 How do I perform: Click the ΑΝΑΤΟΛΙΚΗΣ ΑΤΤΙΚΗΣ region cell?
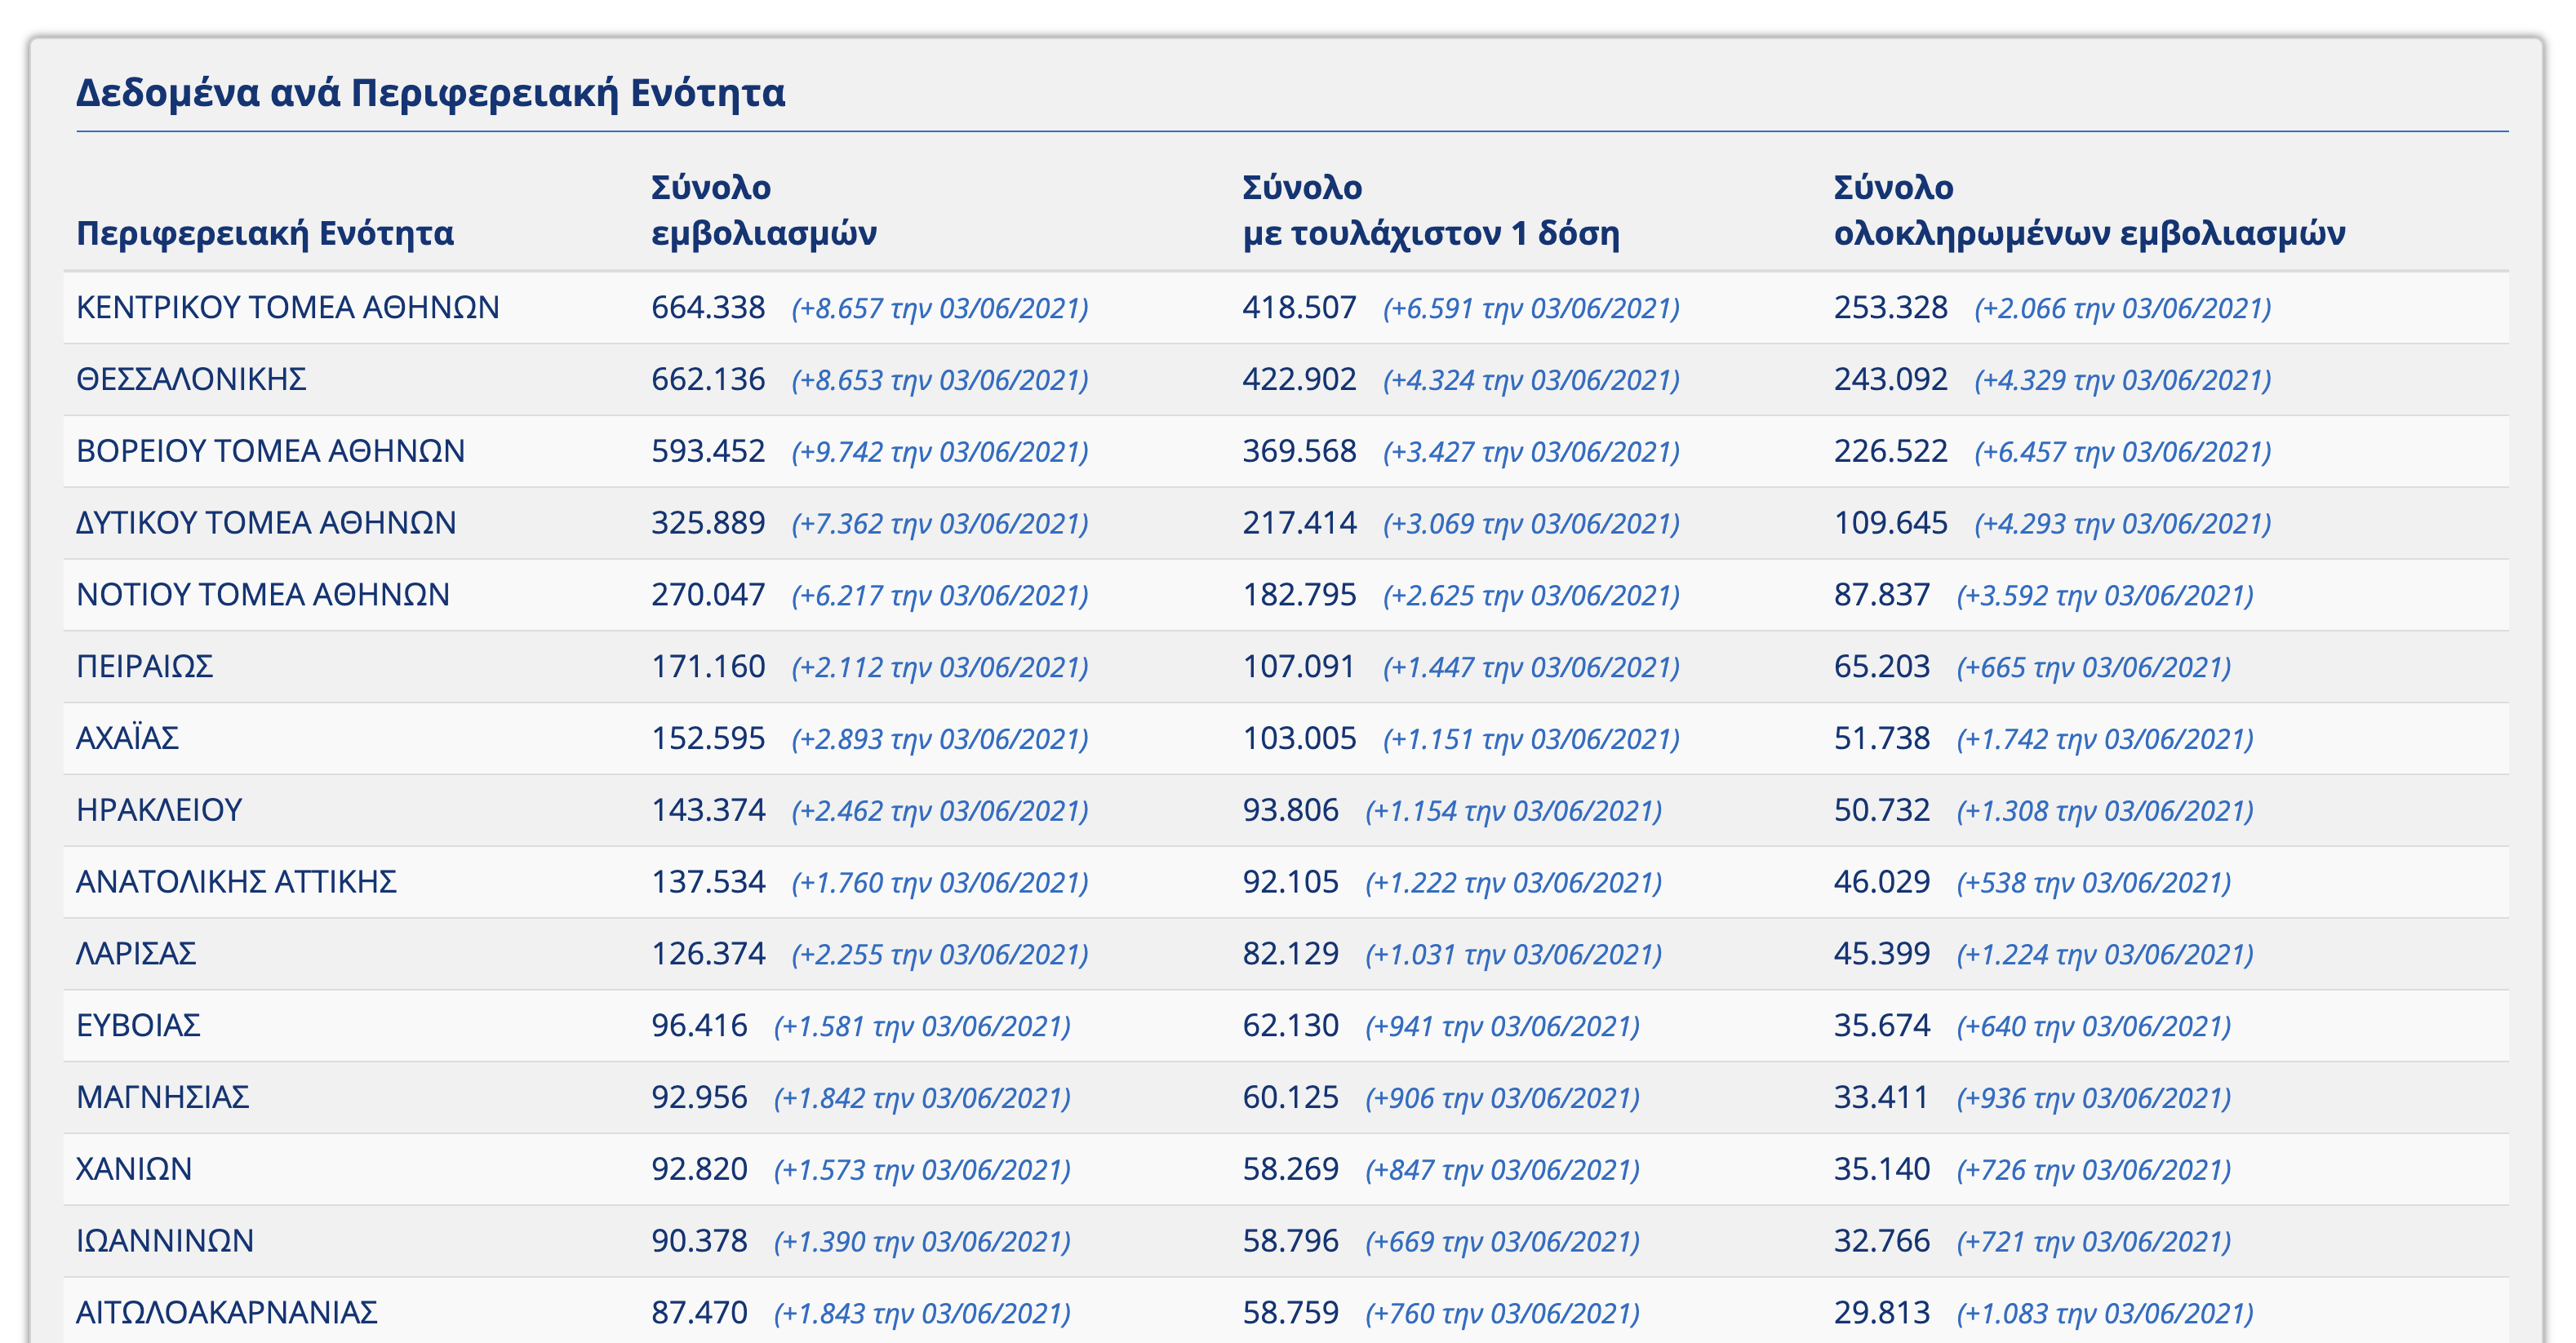point(236,882)
